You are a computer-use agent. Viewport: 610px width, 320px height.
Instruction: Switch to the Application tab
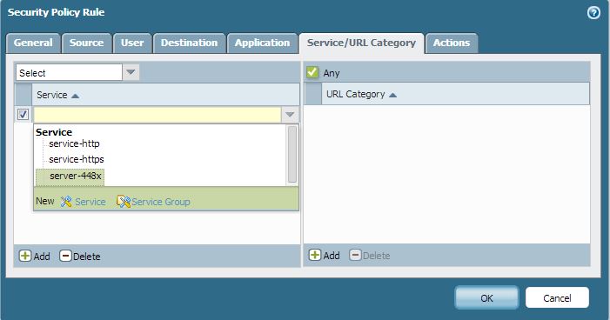[x=262, y=43]
